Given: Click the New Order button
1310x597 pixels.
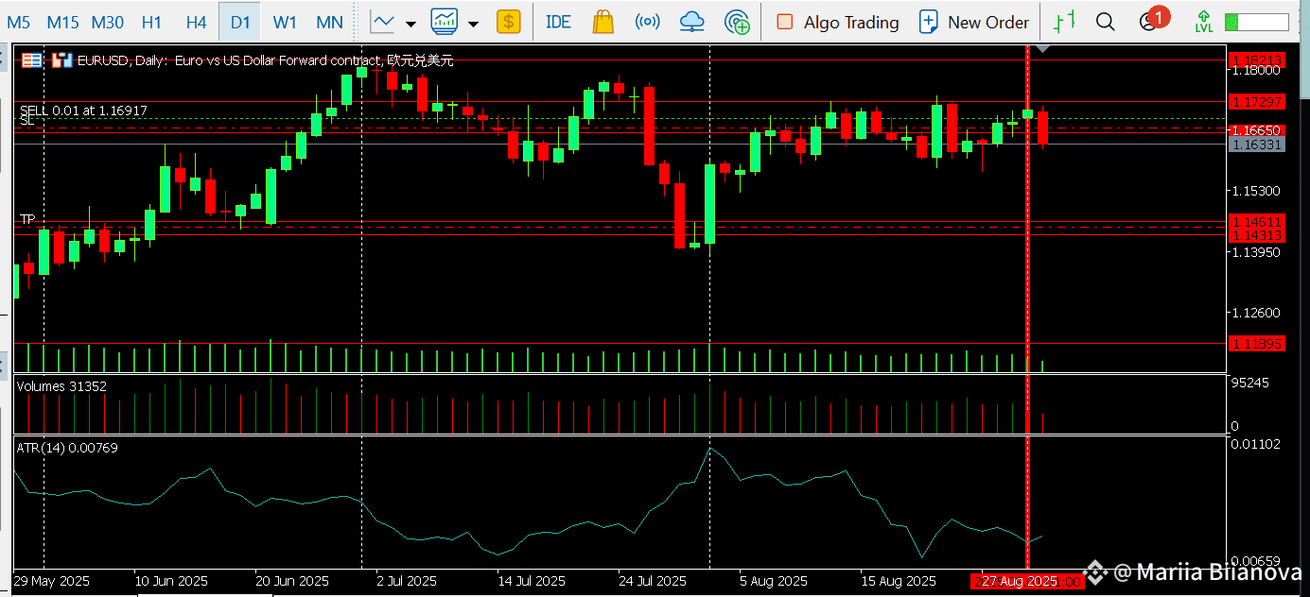Looking at the screenshot, I should tap(974, 22).
